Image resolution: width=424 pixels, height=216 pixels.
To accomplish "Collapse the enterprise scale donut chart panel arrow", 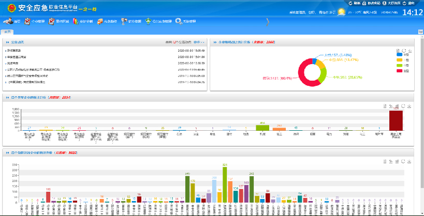I will (215, 41).
